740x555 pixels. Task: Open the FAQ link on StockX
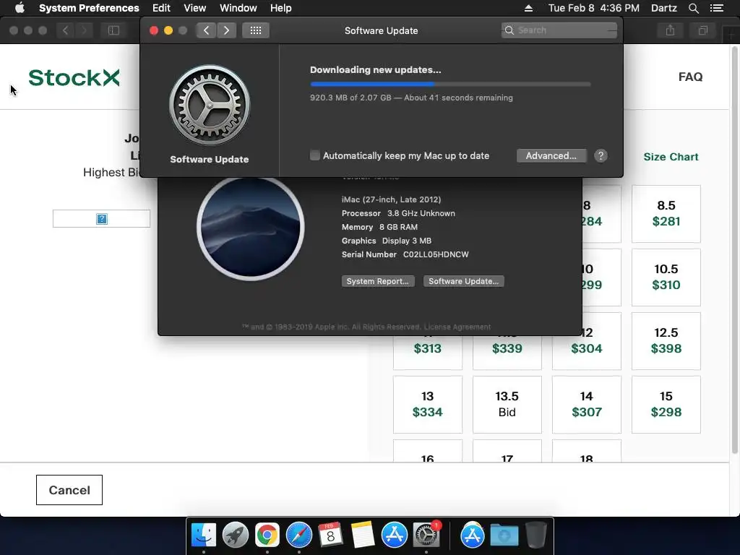690,77
